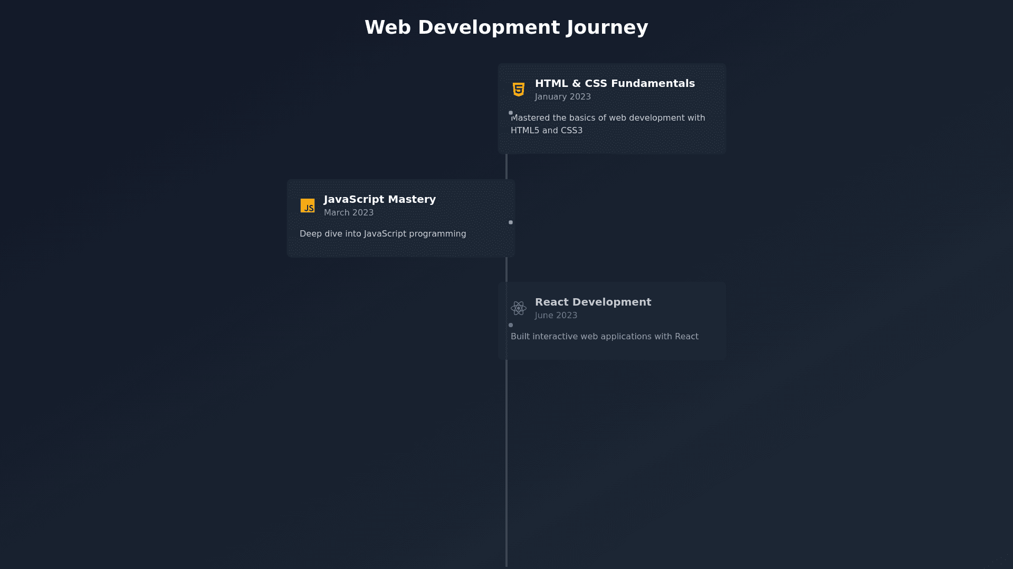Click the June 2023 date label
The width and height of the screenshot is (1013, 569).
point(556,316)
